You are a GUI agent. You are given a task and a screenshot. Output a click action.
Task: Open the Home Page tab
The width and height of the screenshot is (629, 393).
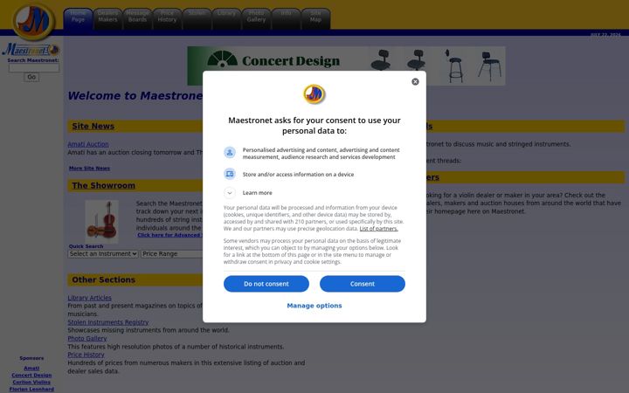pos(78,18)
